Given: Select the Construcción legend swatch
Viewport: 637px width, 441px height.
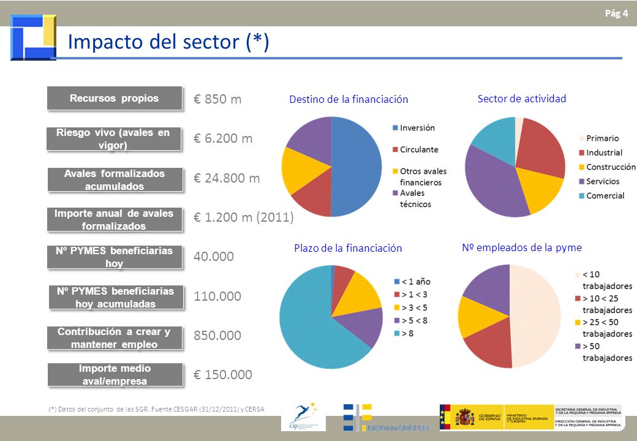Looking at the screenshot, I should click(582, 167).
